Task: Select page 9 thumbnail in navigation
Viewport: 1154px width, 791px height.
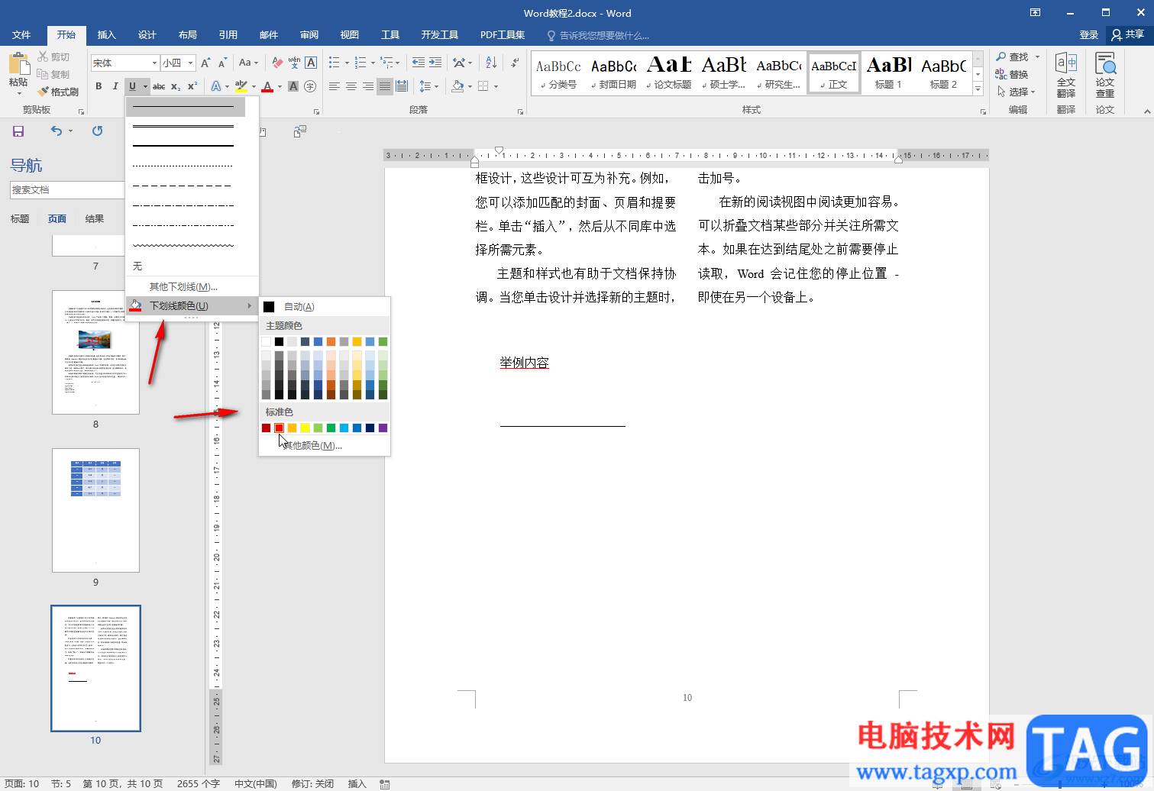Action: [95, 510]
